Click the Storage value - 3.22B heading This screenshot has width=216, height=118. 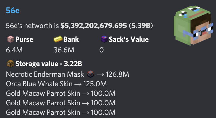pyautogui.click(x=49, y=63)
